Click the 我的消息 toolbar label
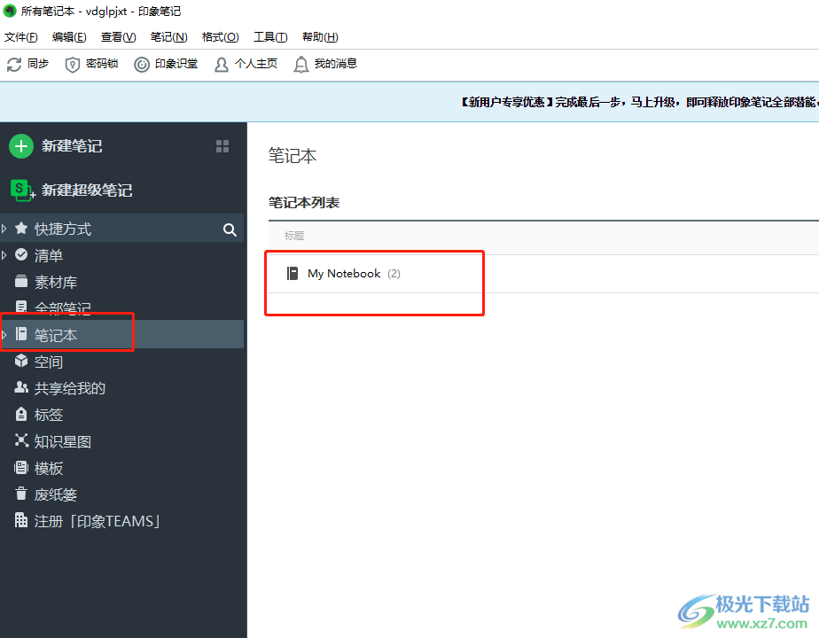This screenshot has height=638, width=819. click(x=336, y=64)
